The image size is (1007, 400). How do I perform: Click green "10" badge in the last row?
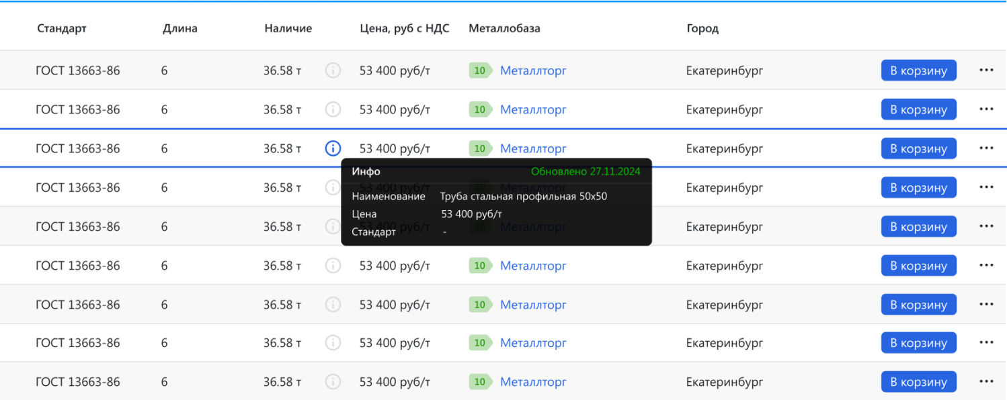pos(480,382)
